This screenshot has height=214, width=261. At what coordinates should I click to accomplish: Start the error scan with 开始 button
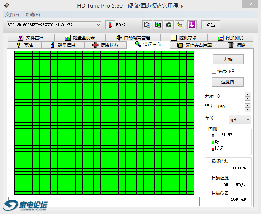click(x=228, y=59)
